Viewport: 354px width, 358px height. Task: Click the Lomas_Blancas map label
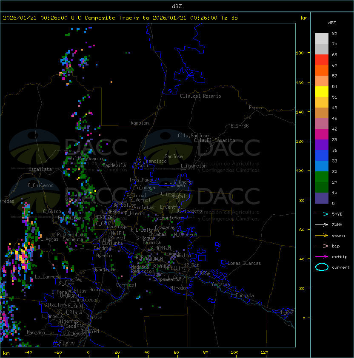coord(244,263)
